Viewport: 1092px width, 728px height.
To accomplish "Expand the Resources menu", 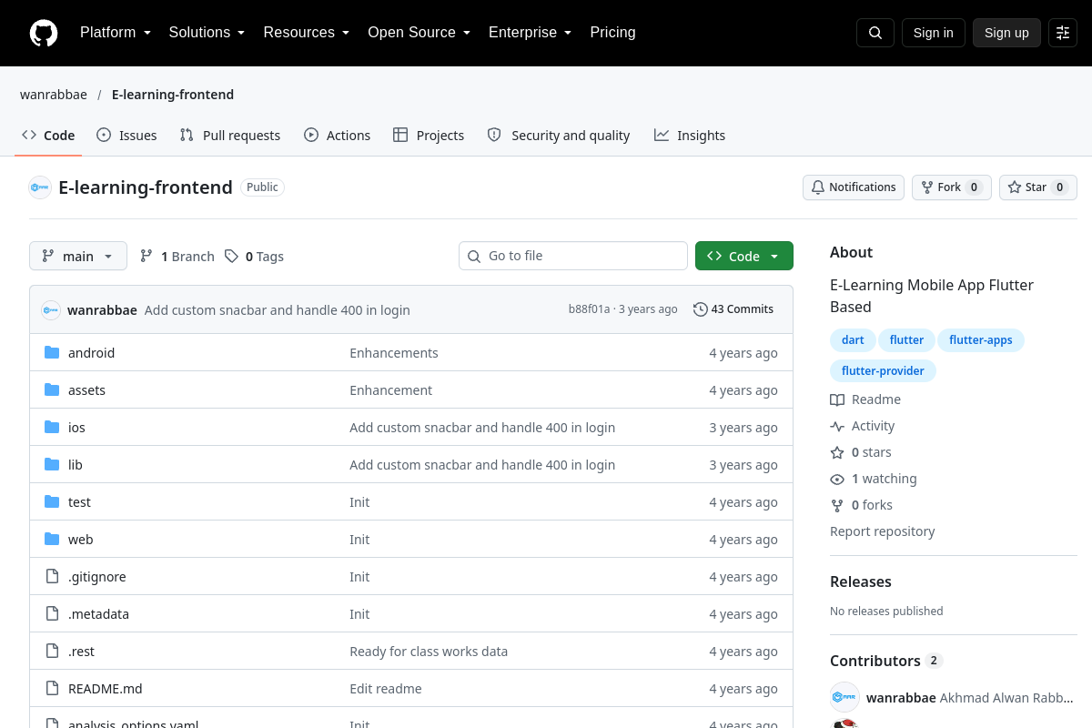I will coord(307,33).
